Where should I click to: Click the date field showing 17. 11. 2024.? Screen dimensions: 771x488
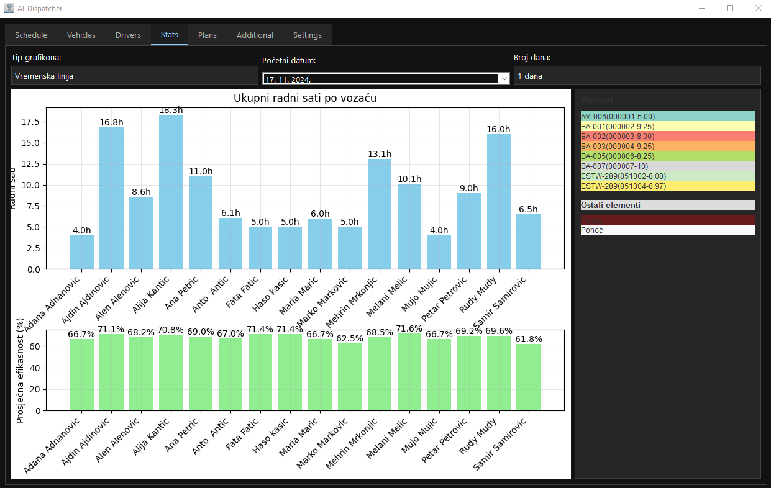coord(379,79)
